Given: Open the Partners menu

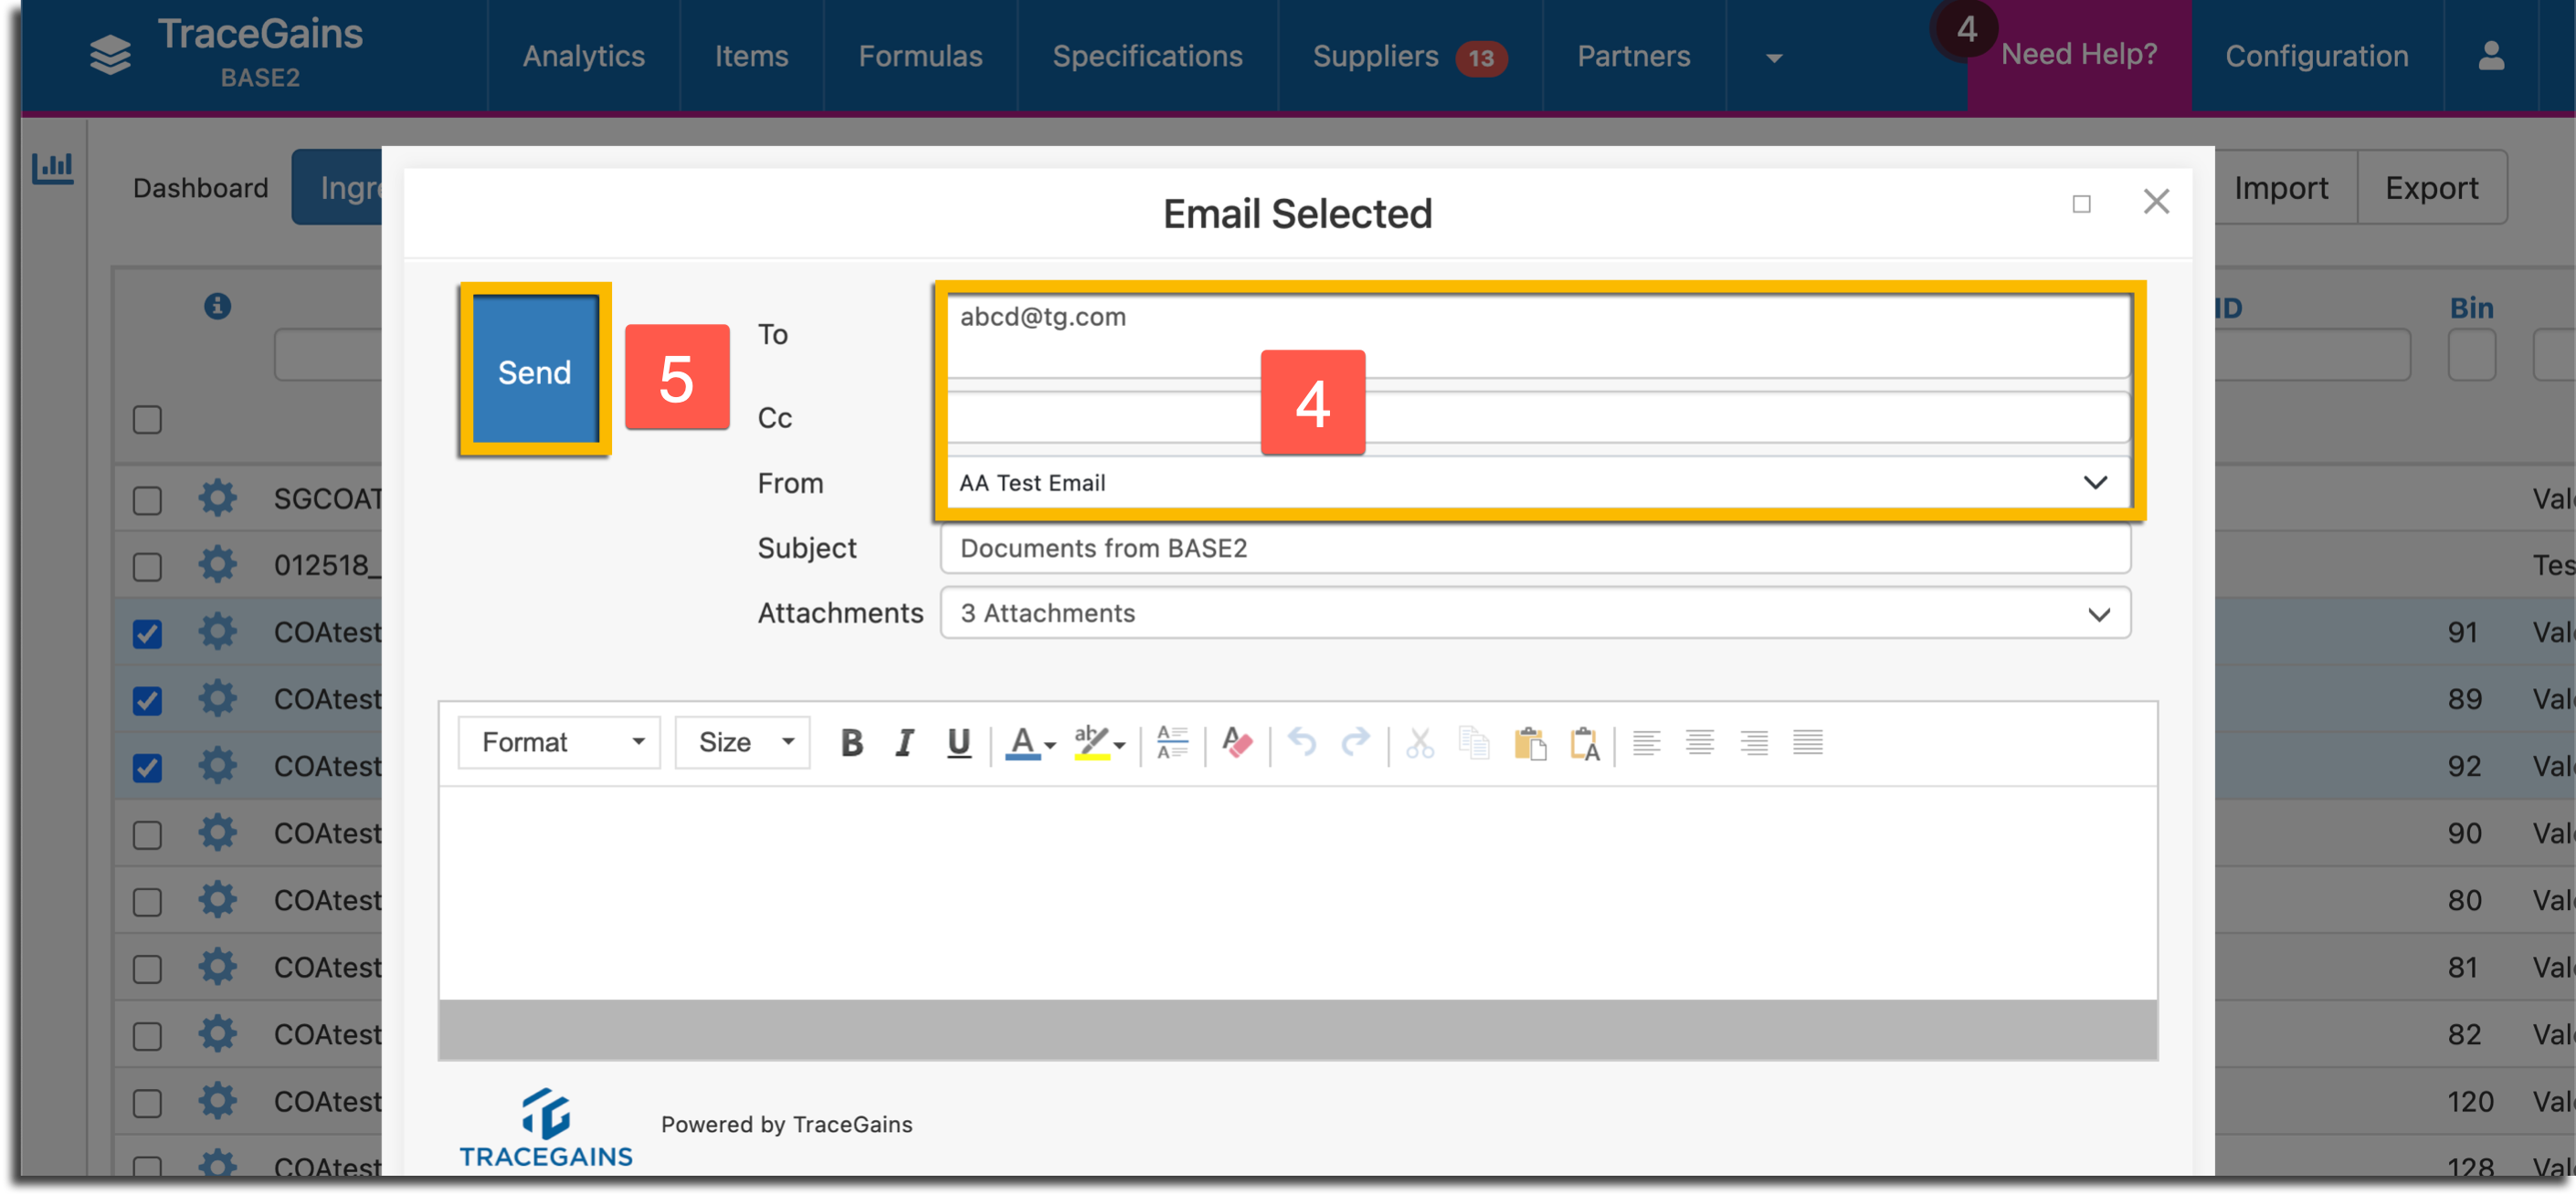Looking at the screenshot, I should pyautogui.click(x=1633, y=56).
